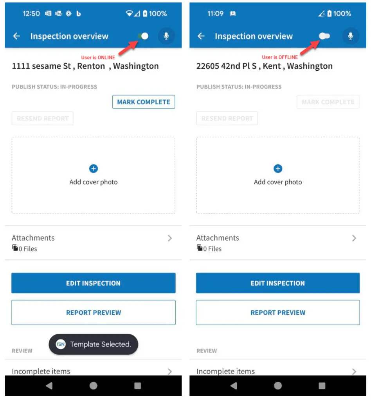The image size is (371, 400).
Task: Click the active MARK COMPLETE button
Action: pyautogui.click(x=144, y=102)
